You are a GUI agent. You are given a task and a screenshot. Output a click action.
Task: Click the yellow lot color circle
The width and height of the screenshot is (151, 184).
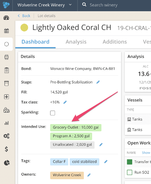coord(24,27)
